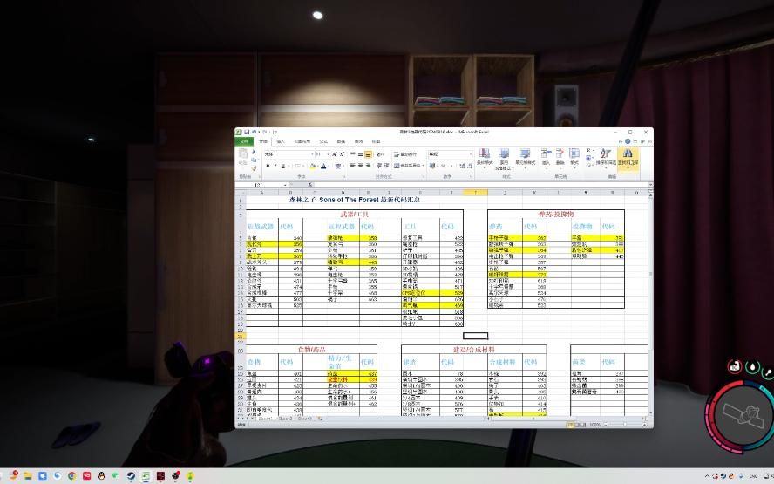Screen dimensions: 774x484
Task: Open the Page Layout (页面布局) ribbon tab
Action: pos(302,141)
